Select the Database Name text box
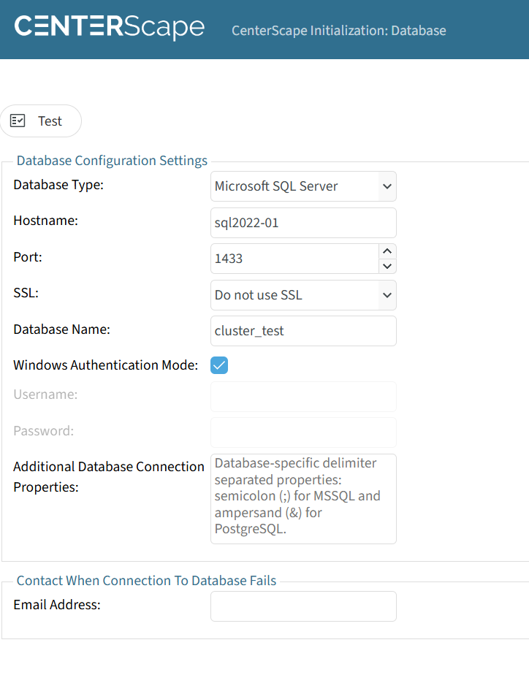Viewport: 529px width, 675px height. tap(303, 331)
